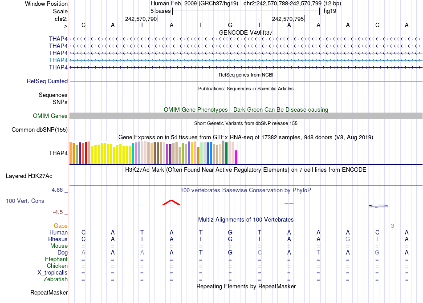Open the H3K27Ac Mark track title
This screenshot has height=303, width=423.
click(246, 170)
